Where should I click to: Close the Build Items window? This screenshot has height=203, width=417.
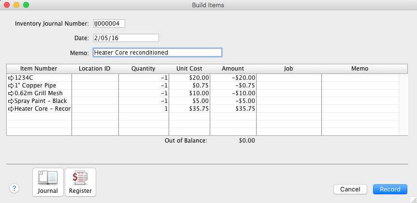click(7, 5)
